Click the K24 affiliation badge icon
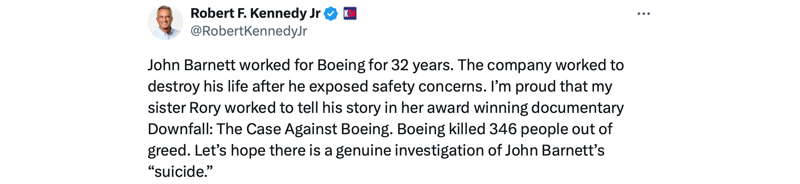Screen dimensions: 800x184 350,14
